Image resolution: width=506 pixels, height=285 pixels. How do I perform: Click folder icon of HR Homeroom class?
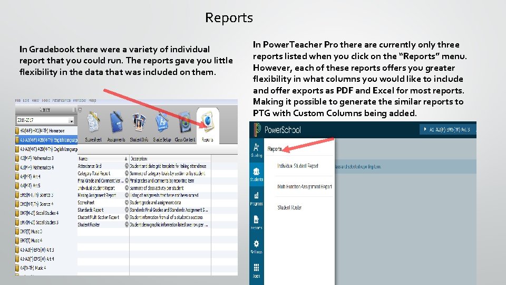[x=17, y=131]
